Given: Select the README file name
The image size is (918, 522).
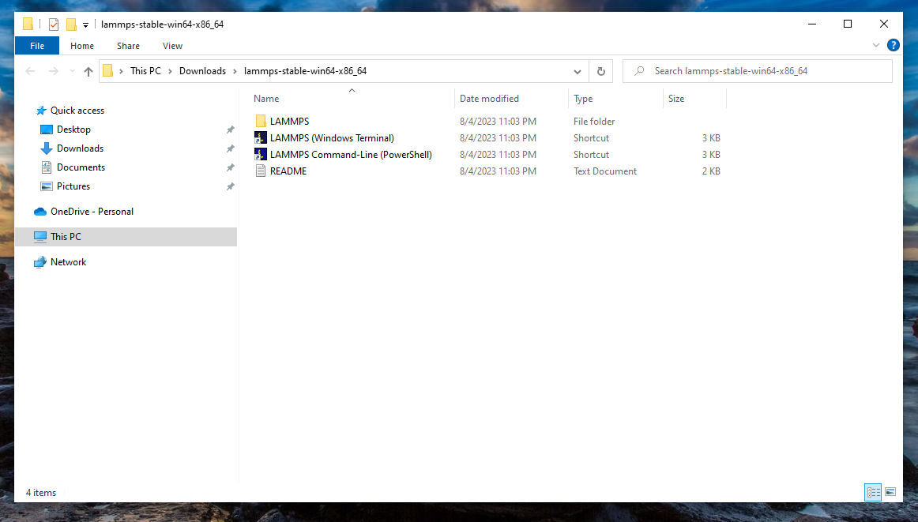Looking at the screenshot, I should tap(288, 171).
